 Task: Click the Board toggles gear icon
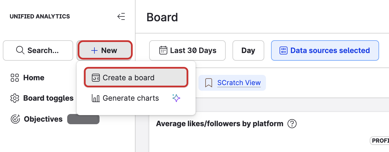coord(15,98)
